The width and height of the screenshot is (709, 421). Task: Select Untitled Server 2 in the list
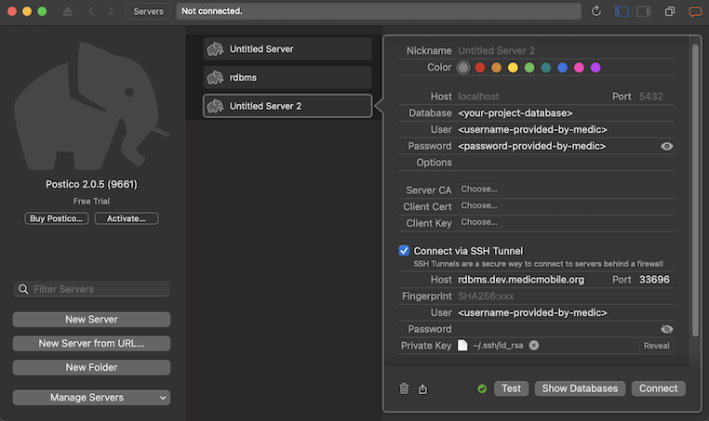tap(288, 106)
